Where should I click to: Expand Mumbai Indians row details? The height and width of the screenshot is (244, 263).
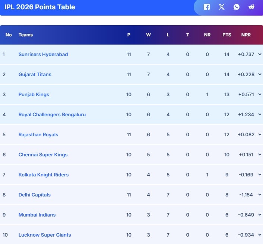[x=260, y=215]
